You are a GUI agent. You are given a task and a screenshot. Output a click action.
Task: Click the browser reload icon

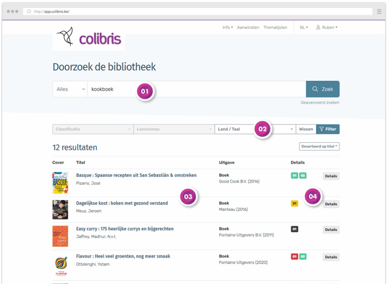click(x=29, y=12)
